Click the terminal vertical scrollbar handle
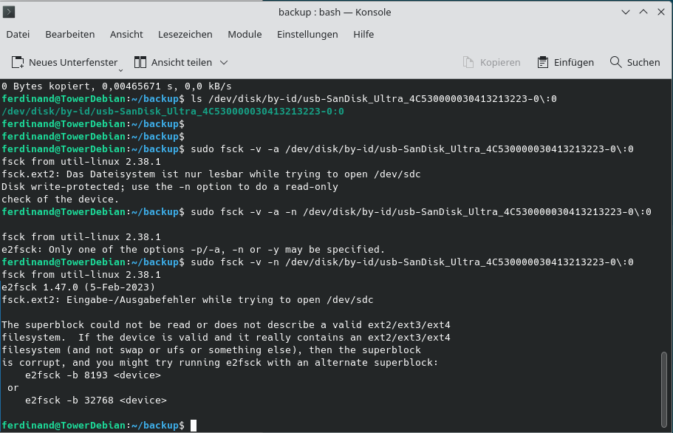 tap(664, 389)
